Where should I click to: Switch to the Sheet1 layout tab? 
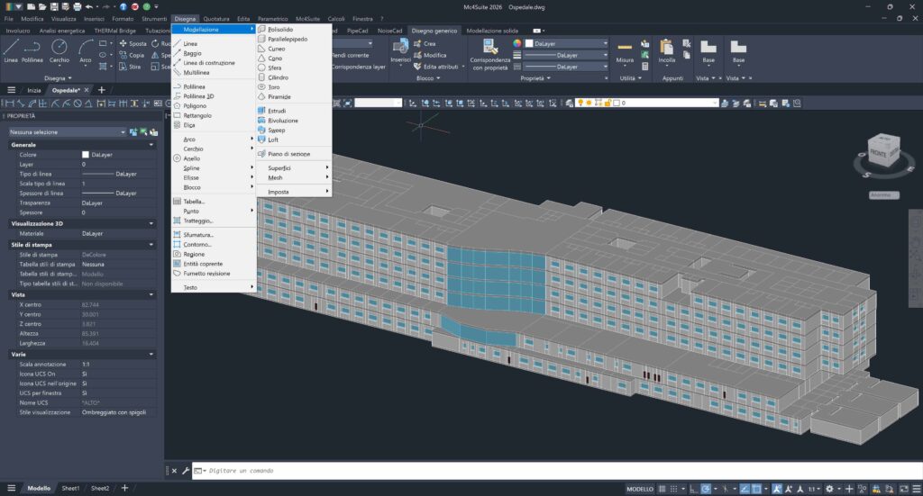tap(70, 488)
